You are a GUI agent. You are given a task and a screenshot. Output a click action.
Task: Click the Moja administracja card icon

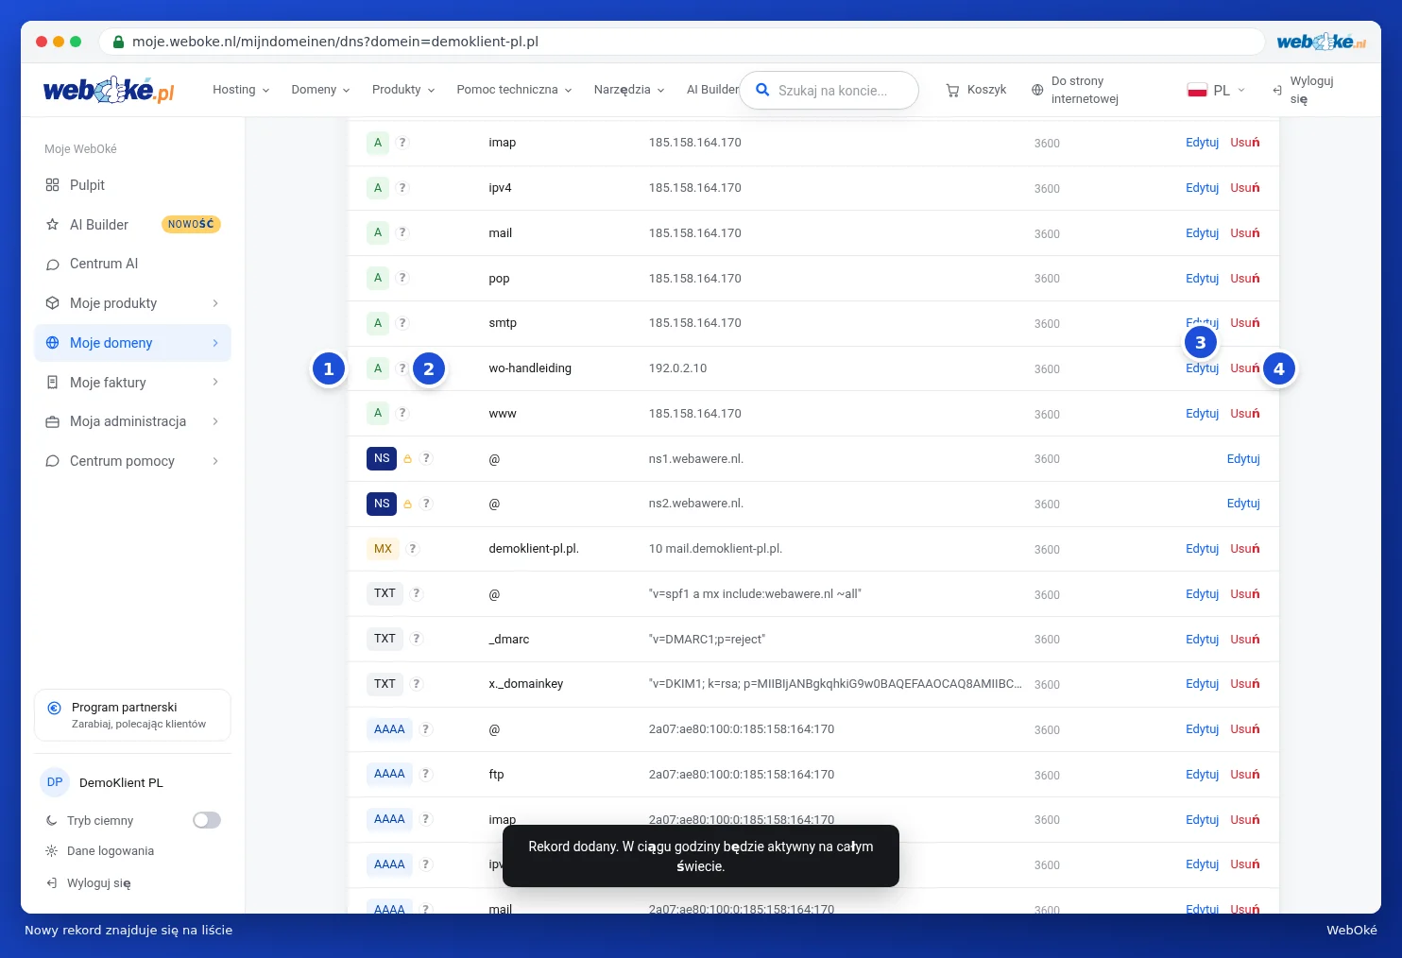coord(53,421)
